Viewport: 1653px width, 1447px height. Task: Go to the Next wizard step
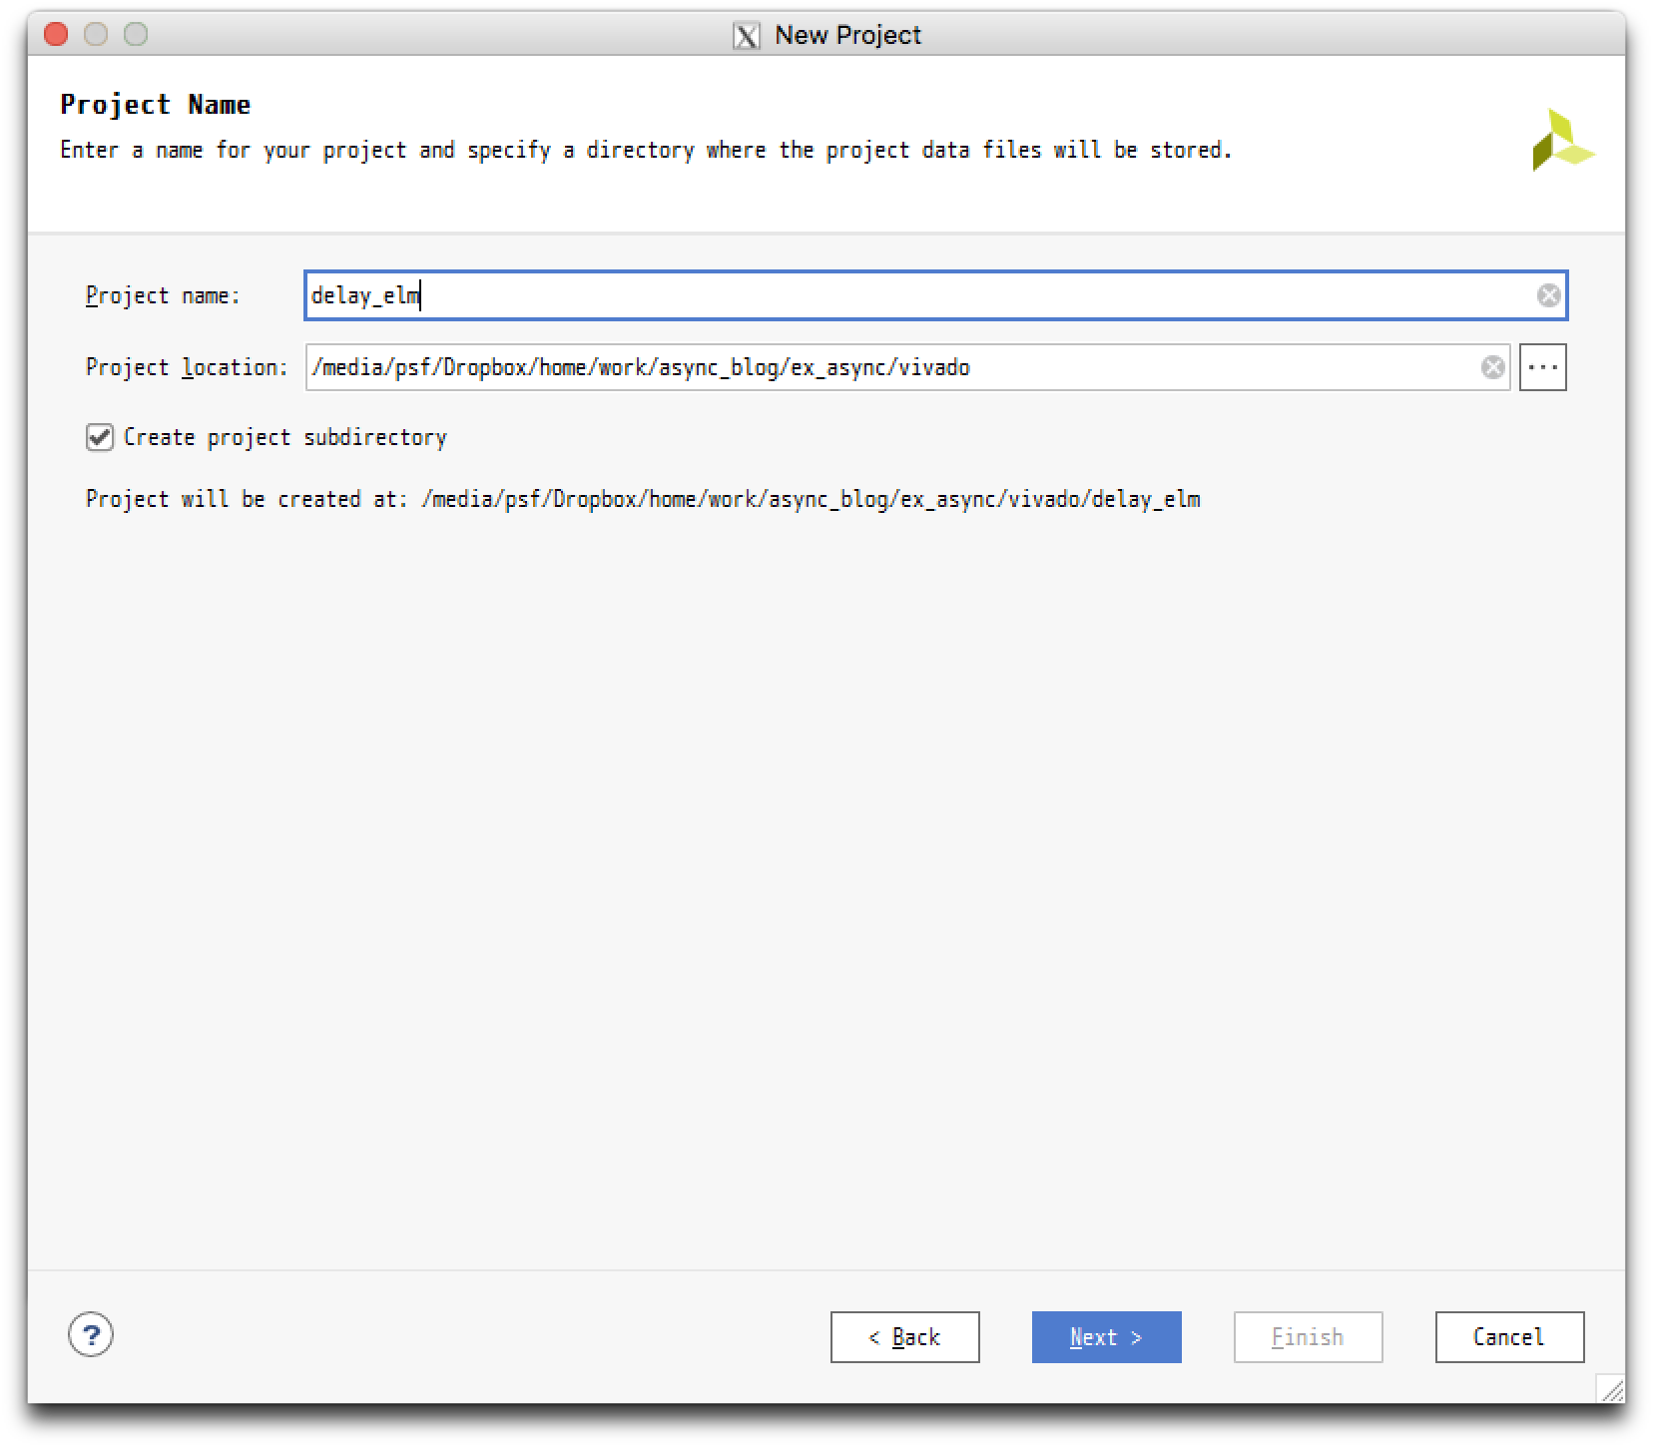pos(1106,1337)
